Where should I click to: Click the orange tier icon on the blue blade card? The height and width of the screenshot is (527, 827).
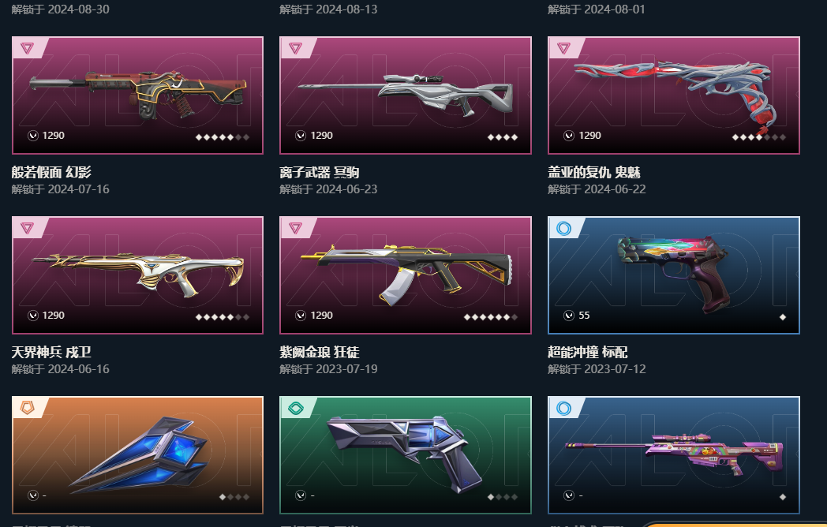27,408
